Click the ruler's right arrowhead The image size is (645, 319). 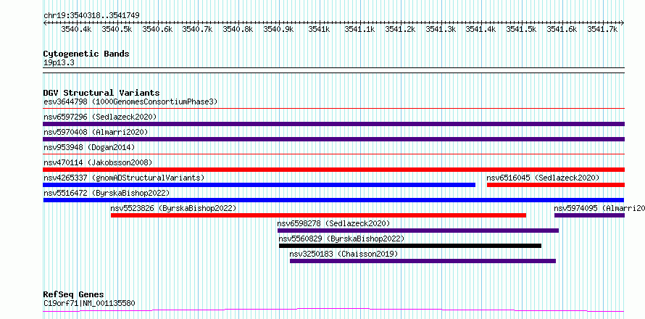623,22
